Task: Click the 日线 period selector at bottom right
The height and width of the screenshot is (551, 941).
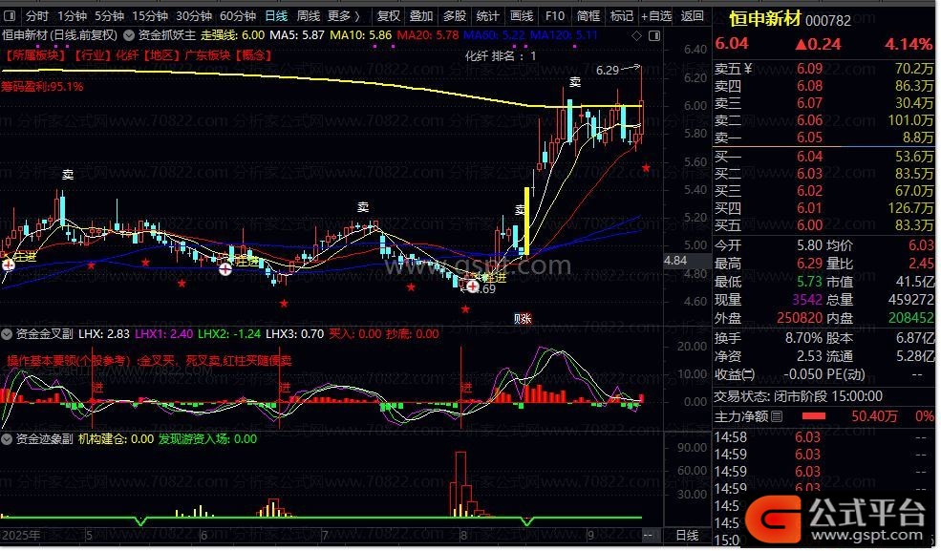Action: 687,536
